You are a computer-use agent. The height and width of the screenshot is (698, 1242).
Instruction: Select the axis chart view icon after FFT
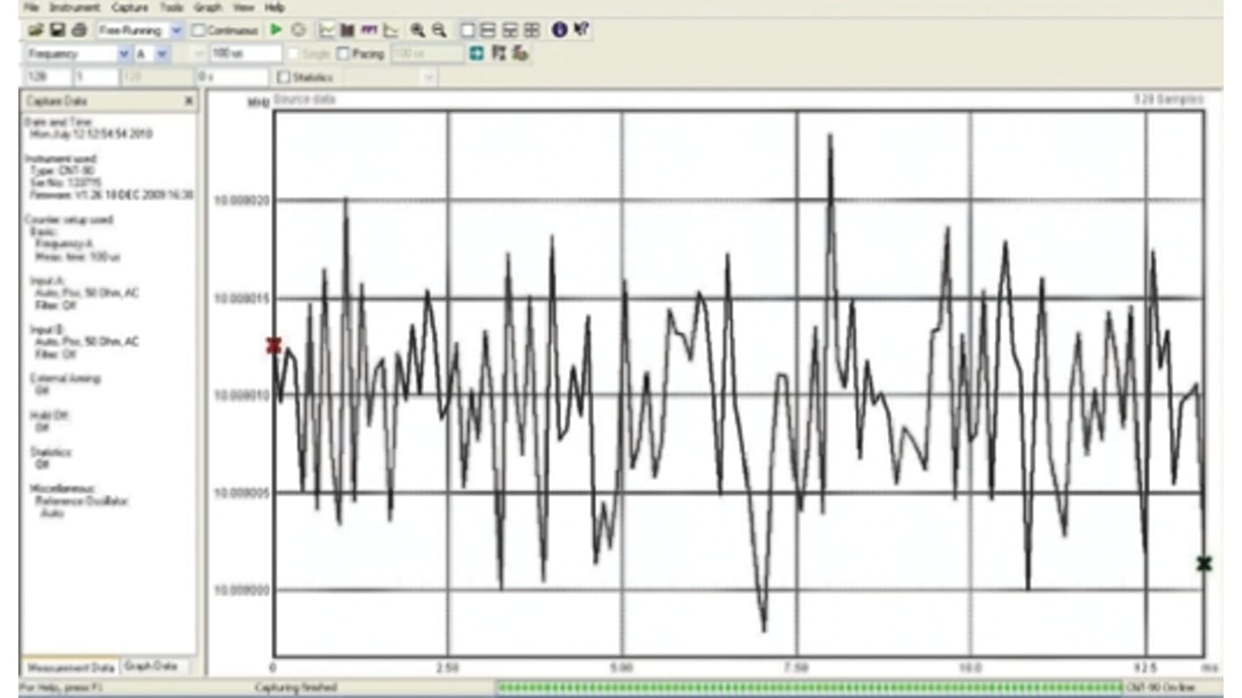pyautogui.click(x=390, y=30)
